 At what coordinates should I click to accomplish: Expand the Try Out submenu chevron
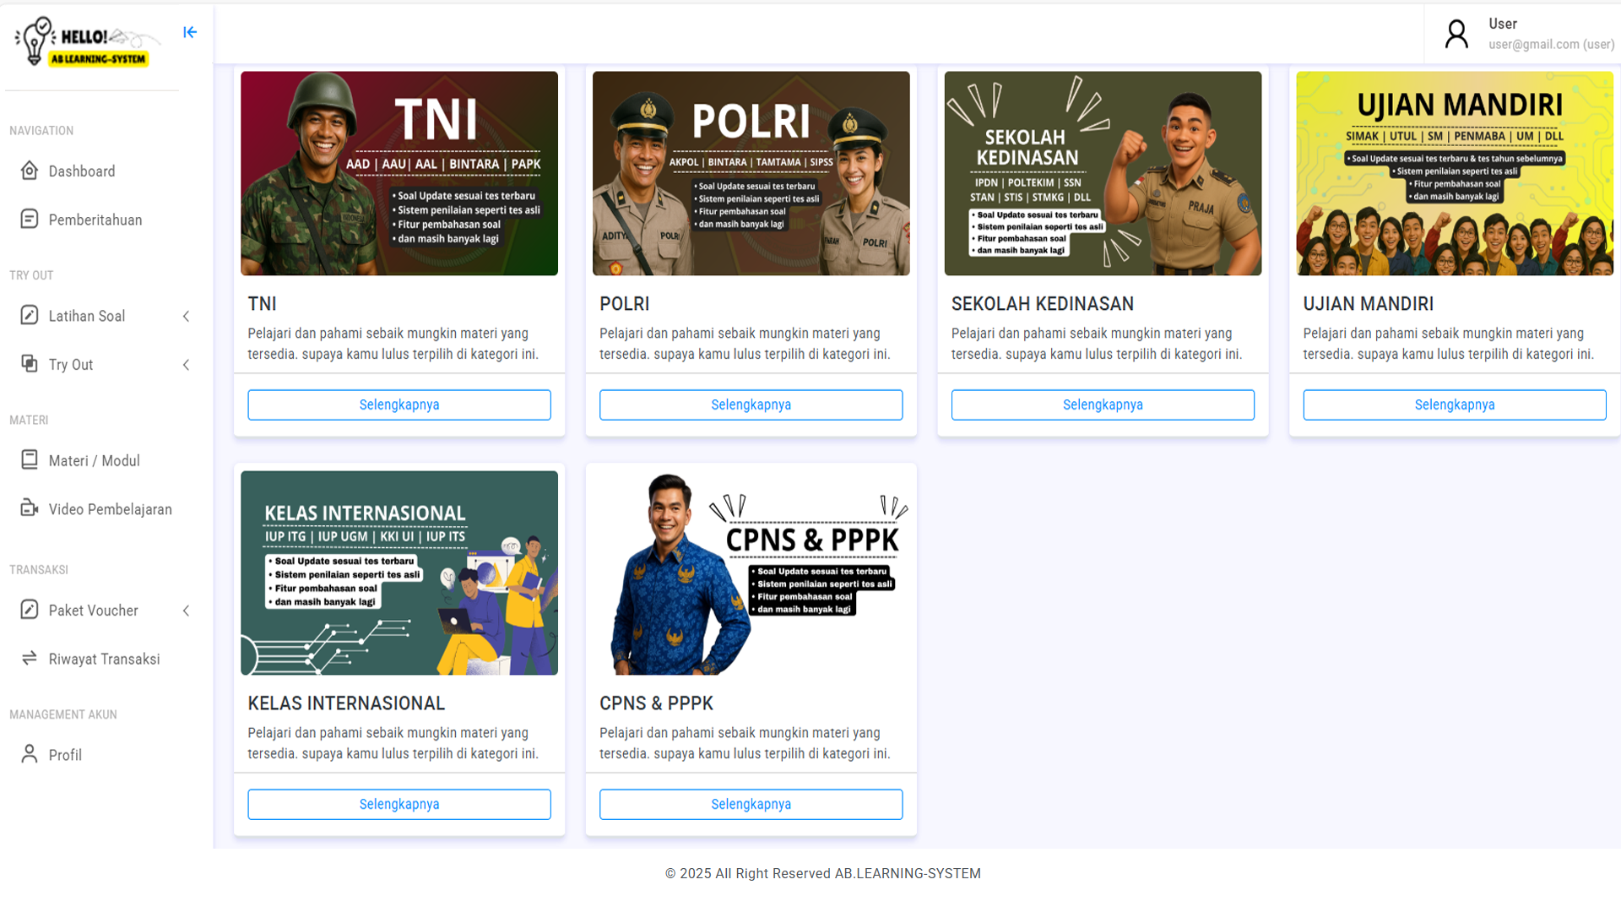(186, 365)
